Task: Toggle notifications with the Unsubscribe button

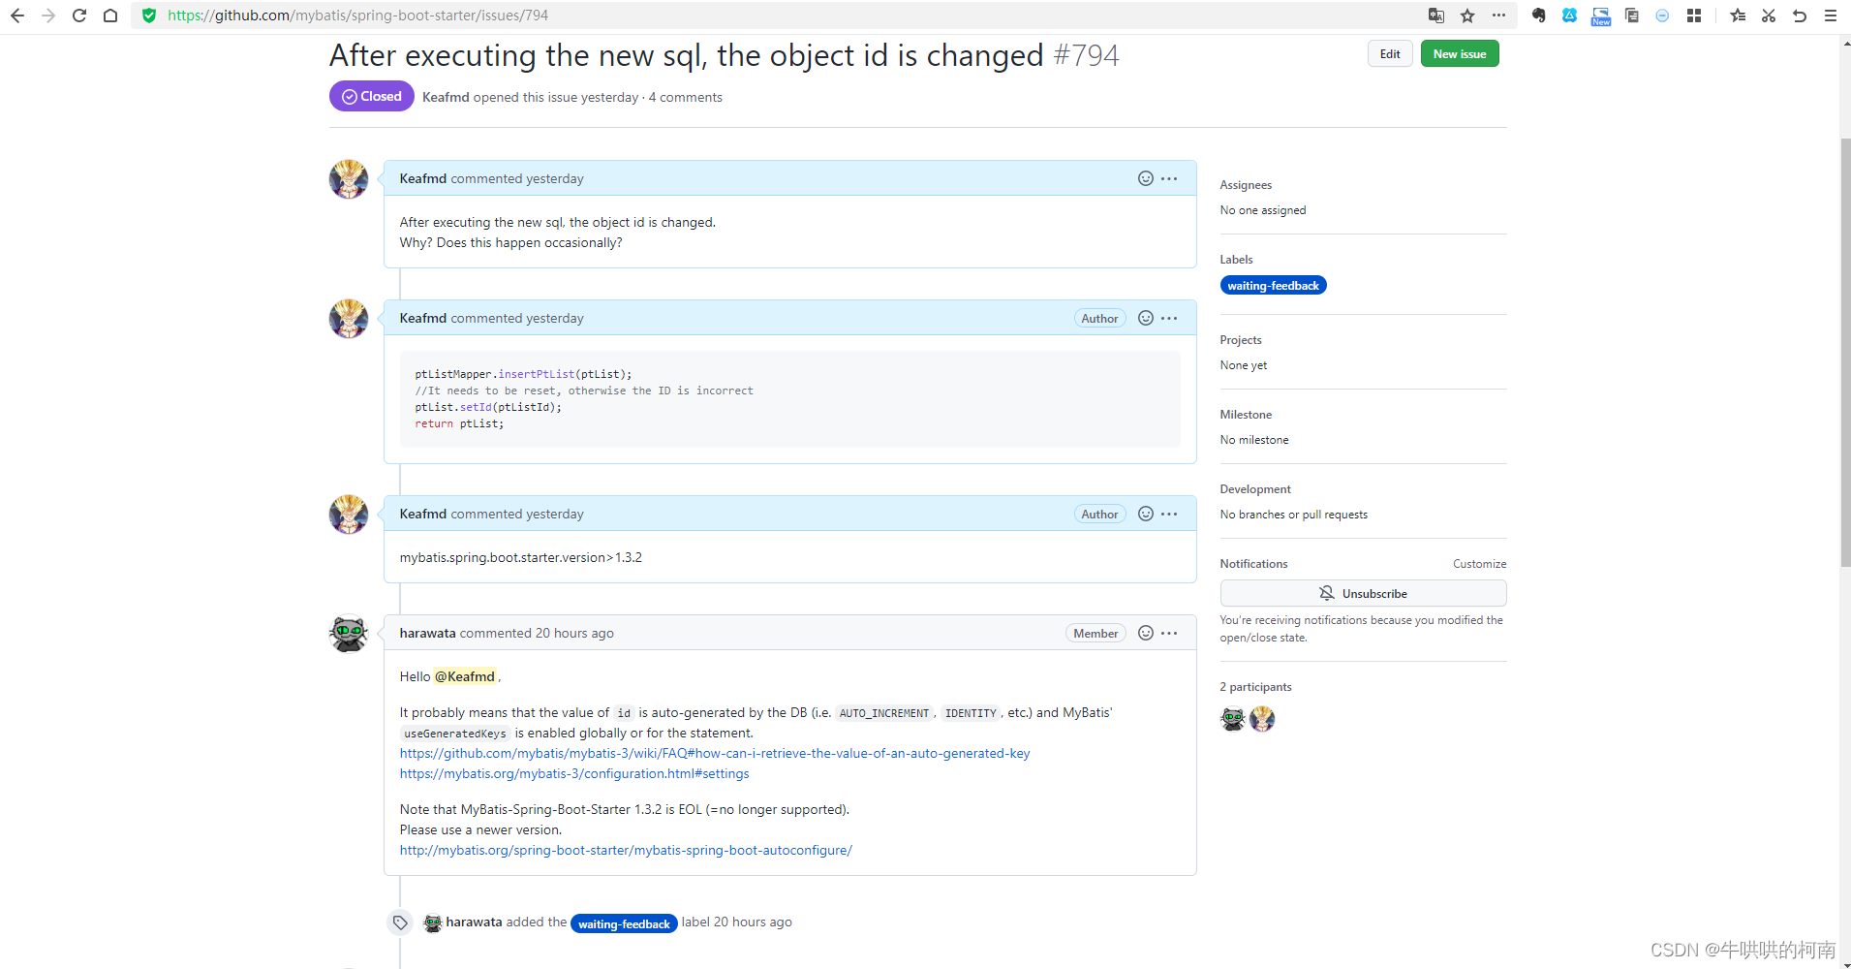Action: (1363, 593)
